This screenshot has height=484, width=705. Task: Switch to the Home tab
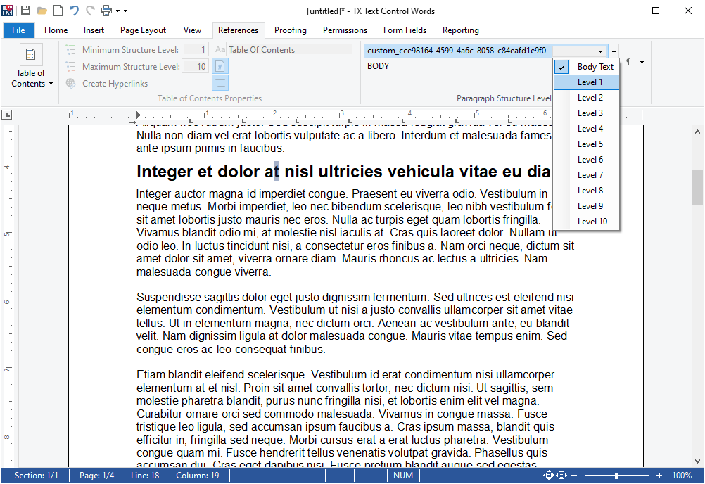coord(56,30)
